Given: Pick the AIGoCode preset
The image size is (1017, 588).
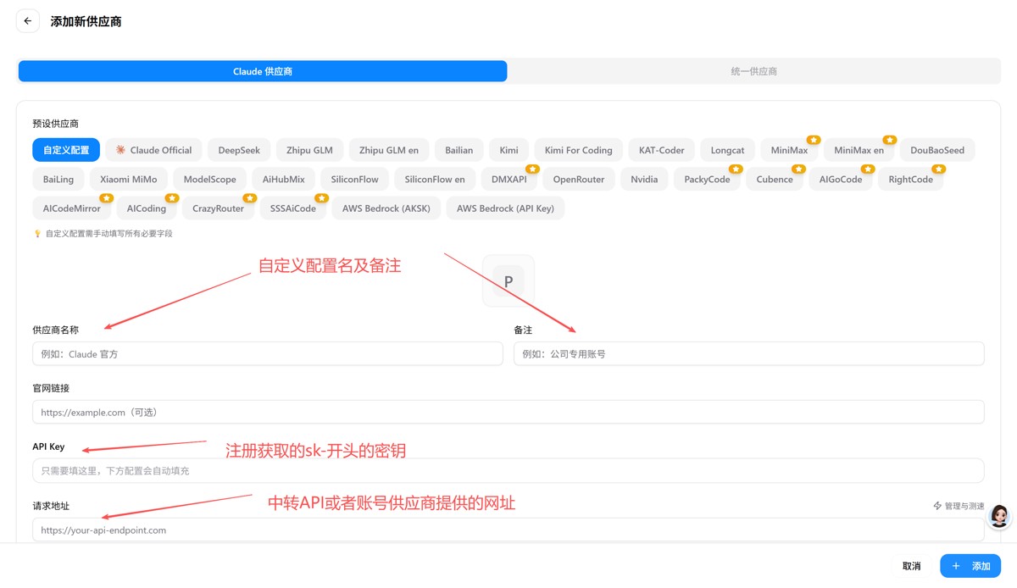Looking at the screenshot, I should click(841, 179).
